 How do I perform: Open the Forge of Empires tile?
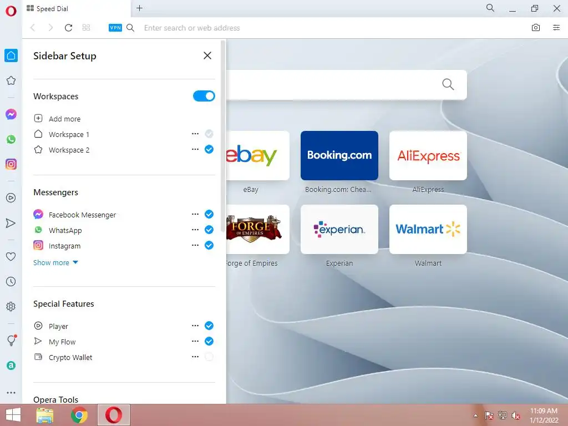point(258,229)
